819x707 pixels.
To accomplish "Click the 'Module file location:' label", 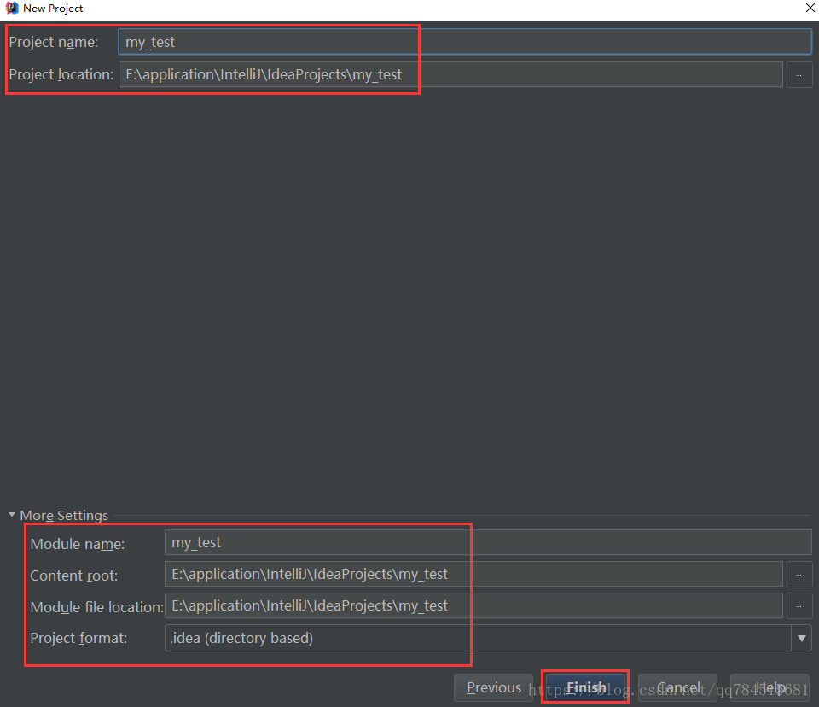I will (x=96, y=607).
